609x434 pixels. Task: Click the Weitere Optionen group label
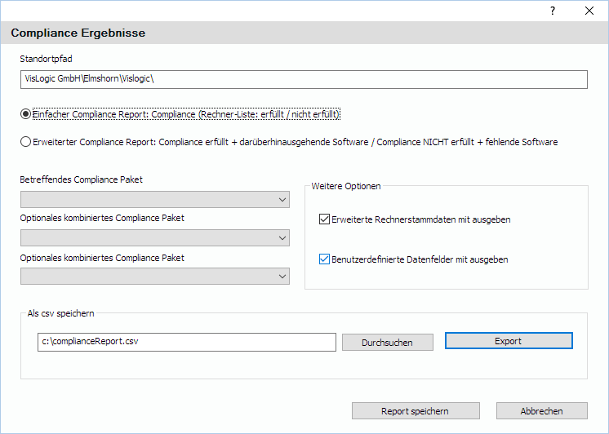(x=346, y=186)
